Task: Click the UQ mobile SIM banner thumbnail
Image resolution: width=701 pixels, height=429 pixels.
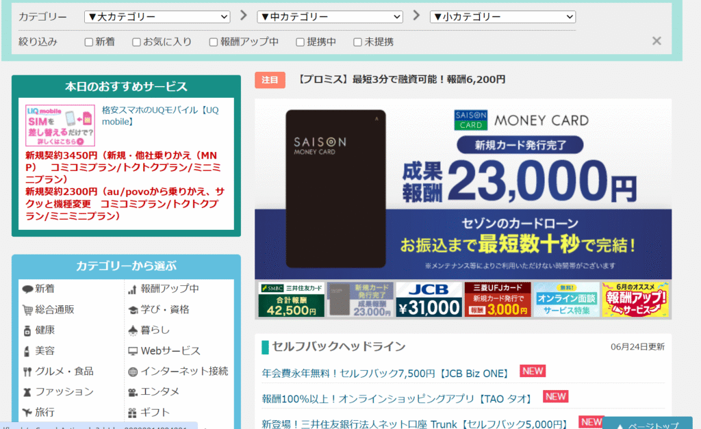Action: click(x=60, y=126)
